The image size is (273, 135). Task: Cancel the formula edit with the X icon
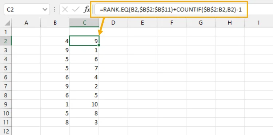tap(65, 10)
